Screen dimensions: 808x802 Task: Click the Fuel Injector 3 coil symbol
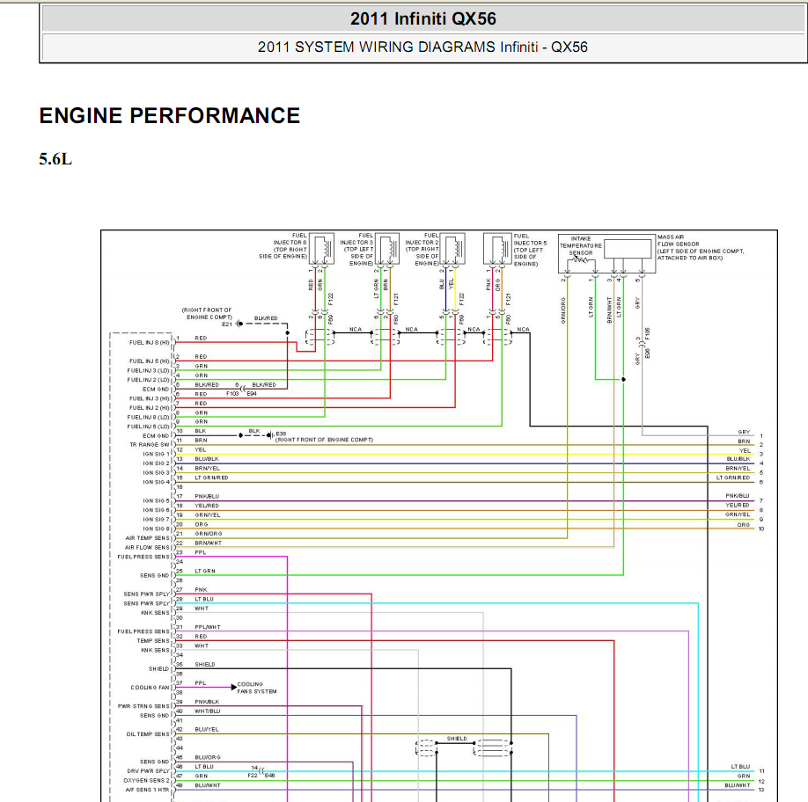pos(387,249)
